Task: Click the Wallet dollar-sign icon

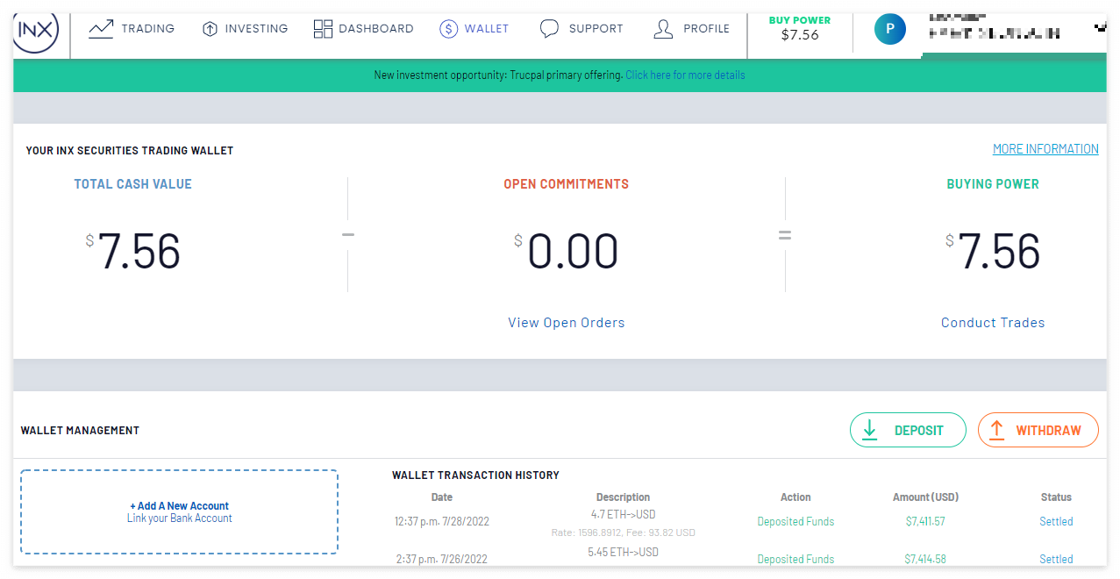Action: coord(449,29)
